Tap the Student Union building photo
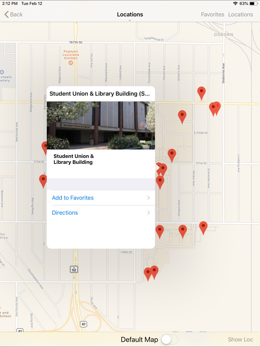The width and height of the screenshot is (260, 347). 101,125
